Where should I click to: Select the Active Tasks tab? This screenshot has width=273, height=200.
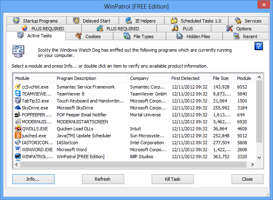click(36, 36)
